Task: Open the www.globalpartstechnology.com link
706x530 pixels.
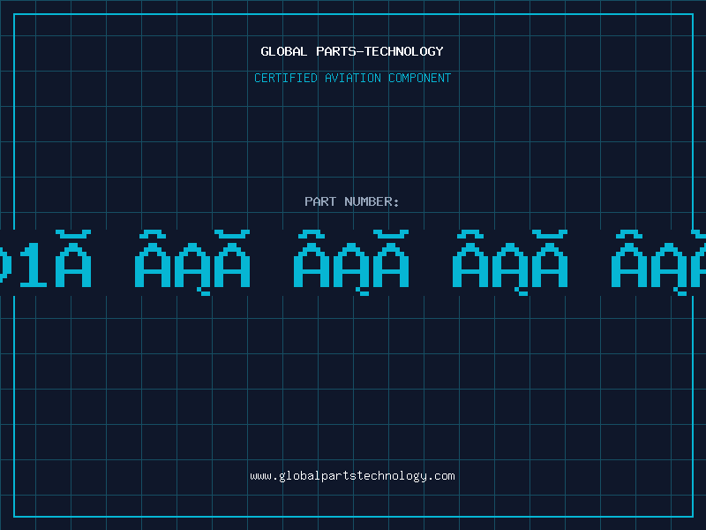Action: [x=352, y=476]
